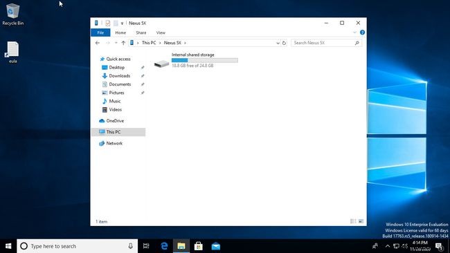This screenshot has height=253, width=450.
Task: Switch to Details view in status bar
Action: tap(353, 221)
